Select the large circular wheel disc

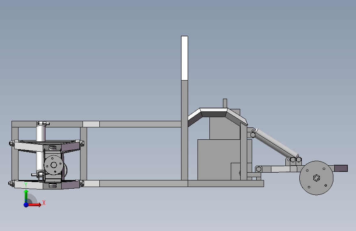317,178
